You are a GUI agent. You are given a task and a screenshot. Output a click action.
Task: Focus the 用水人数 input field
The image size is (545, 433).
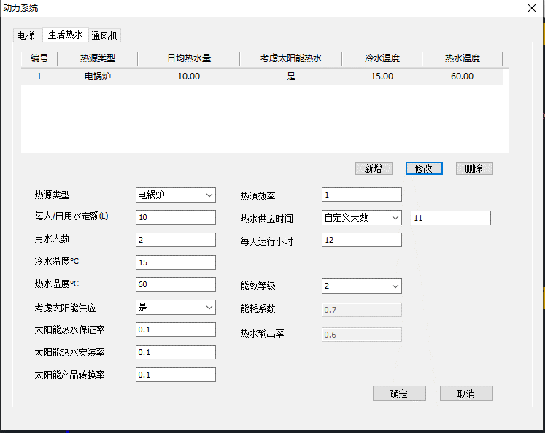(175, 240)
